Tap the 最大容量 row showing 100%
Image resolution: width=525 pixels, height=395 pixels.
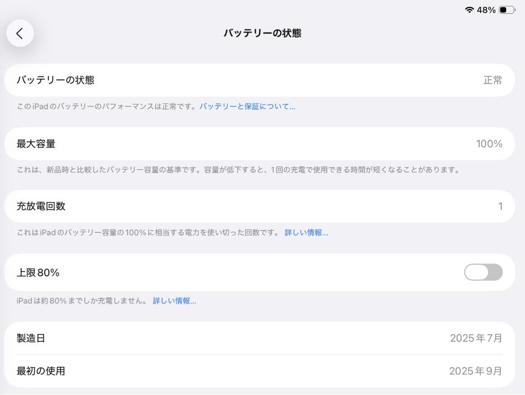pyautogui.click(x=262, y=143)
